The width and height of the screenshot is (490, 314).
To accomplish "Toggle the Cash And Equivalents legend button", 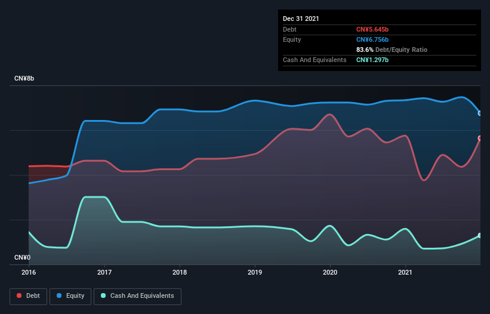I will [x=137, y=296].
